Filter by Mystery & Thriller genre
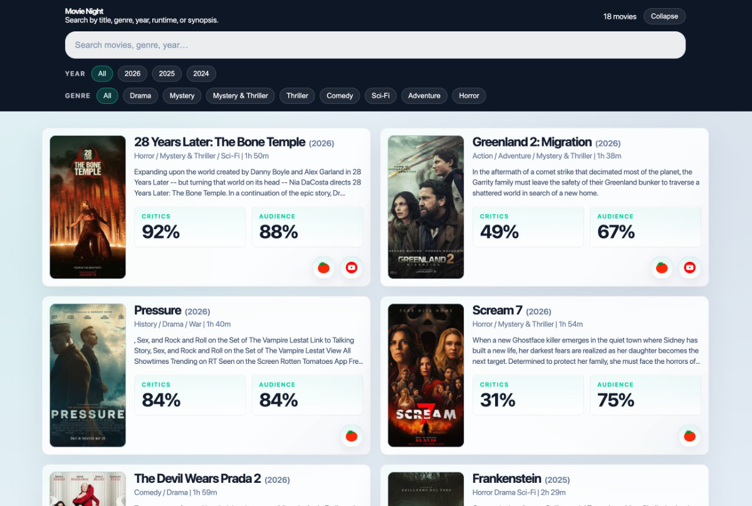 tap(240, 96)
